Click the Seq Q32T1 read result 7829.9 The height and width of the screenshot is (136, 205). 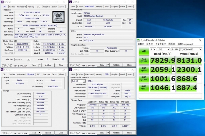(x=163, y=60)
